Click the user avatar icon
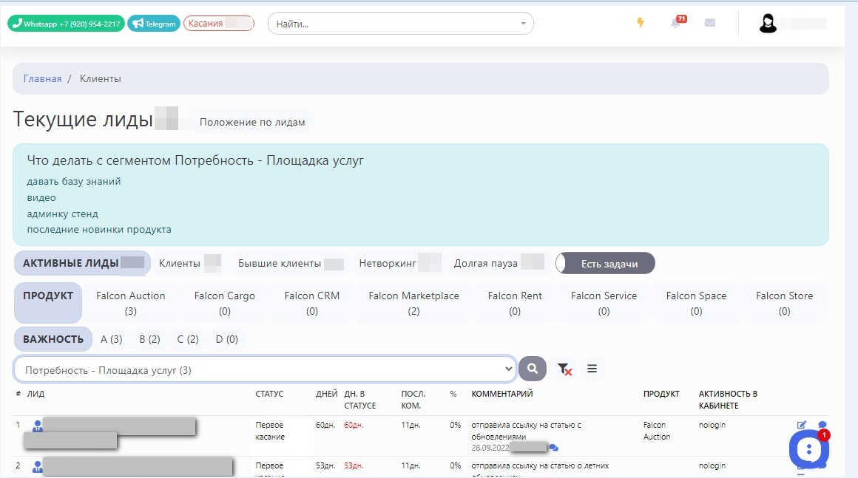858x478 pixels. click(768, 24)
